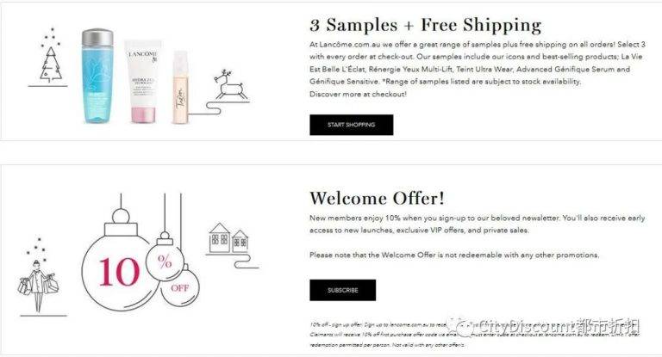Click the Welcome Offer! heading
Image resolution: width=662 pixels, height=357 pixels.
click(377, 199)
